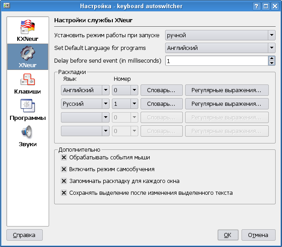Click the window menu icon in title bar

click(7, 5)
